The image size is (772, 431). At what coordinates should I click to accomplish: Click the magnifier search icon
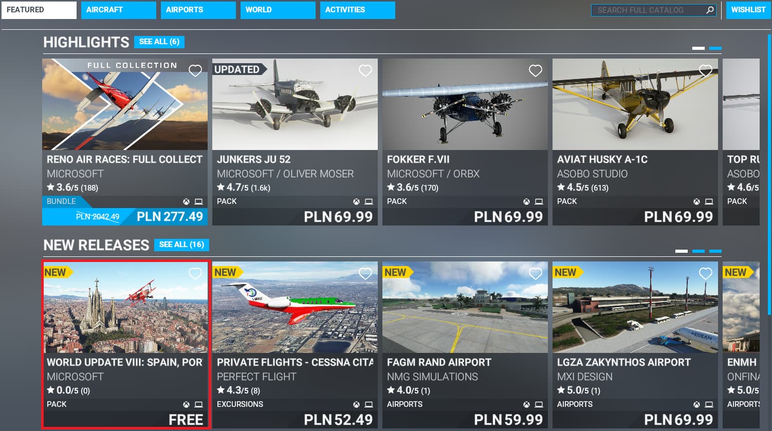click(x=710, y=10)
